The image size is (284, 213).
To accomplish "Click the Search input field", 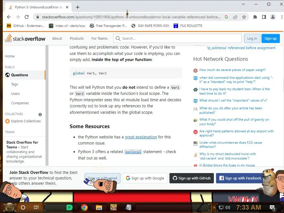I will click(x=177, y=38).
